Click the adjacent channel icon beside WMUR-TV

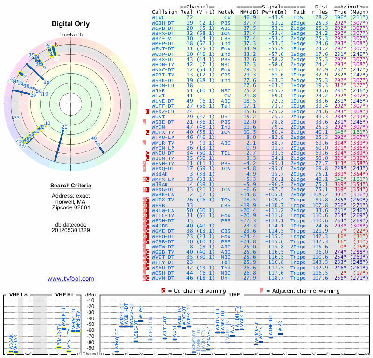pos(144,143)
